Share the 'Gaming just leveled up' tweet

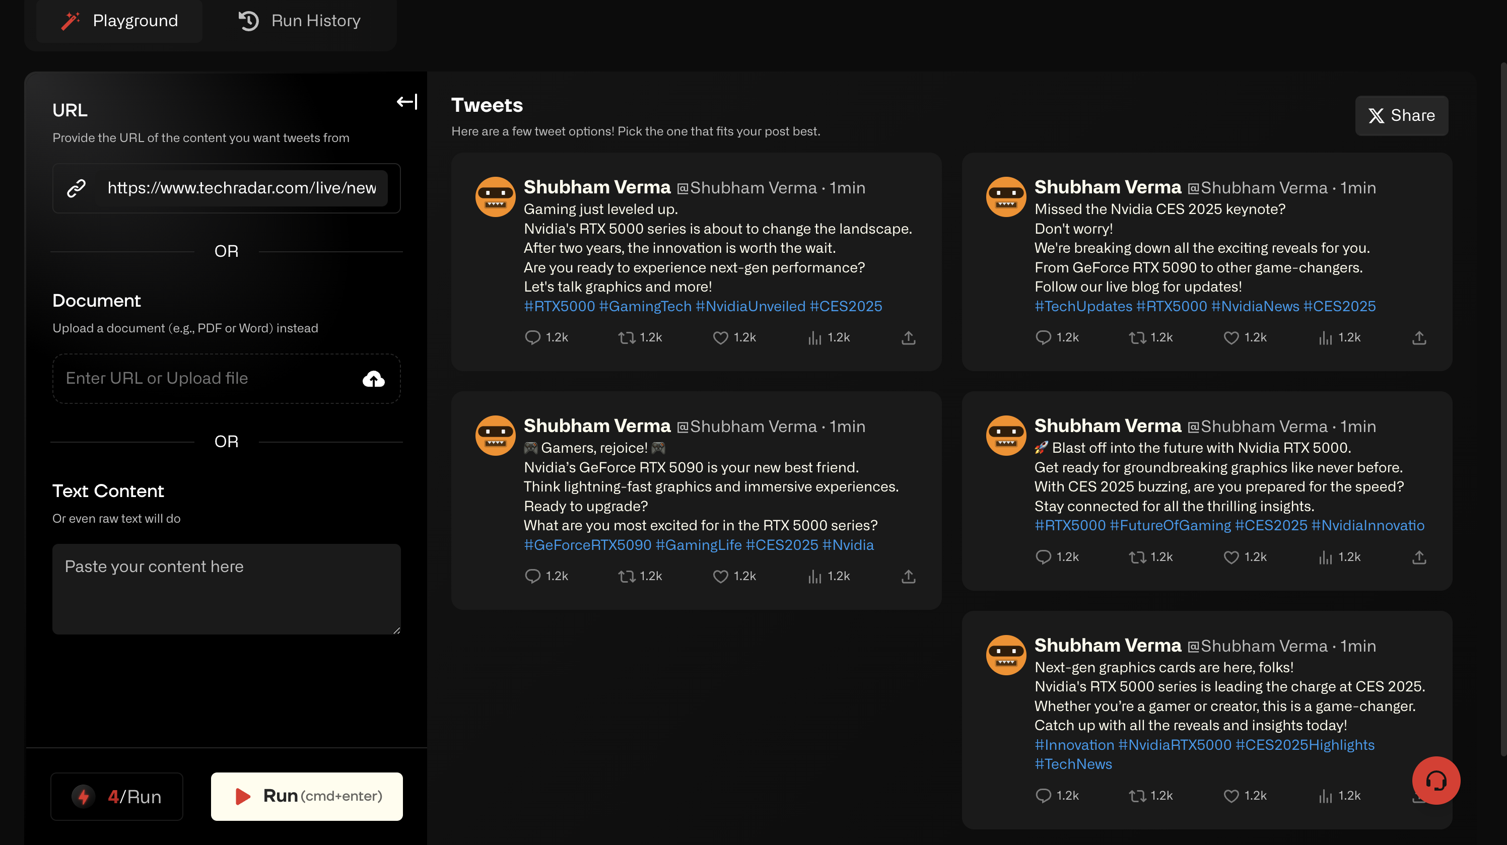click(909, 338)
